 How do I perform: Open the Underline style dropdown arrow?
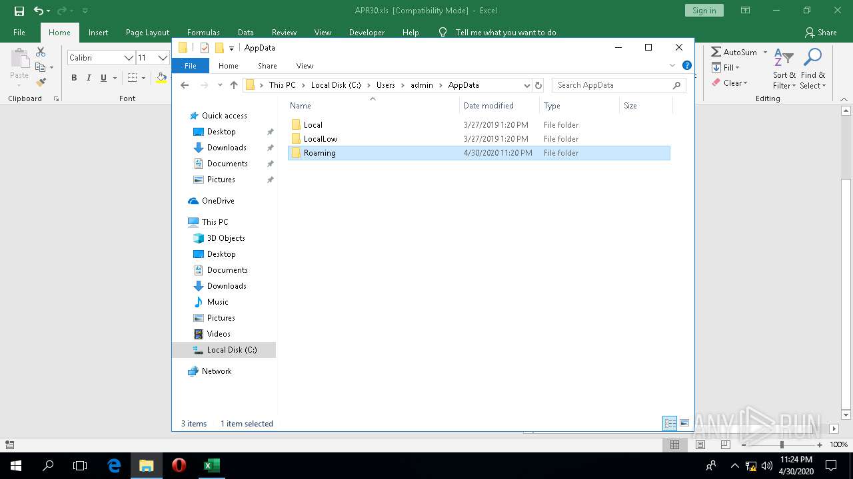click(115, 78)
